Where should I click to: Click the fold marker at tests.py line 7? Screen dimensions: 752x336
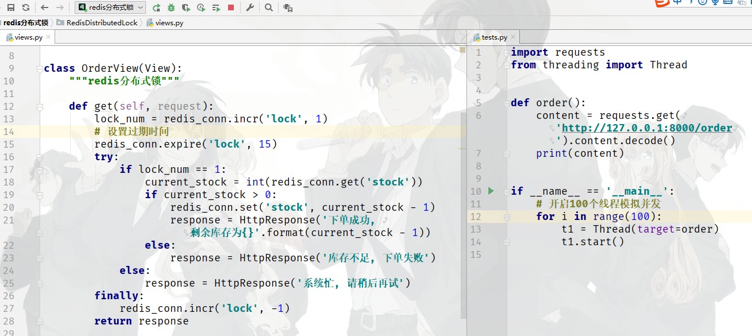click(x=506, y=153)
